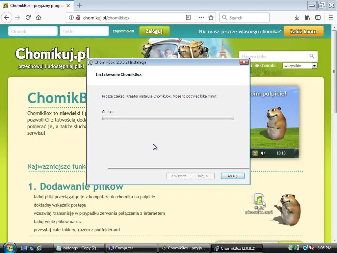Click the Załóż konto button
Image resolution: width=337 pixels, height=253 pixels.
tap(303, 31)
